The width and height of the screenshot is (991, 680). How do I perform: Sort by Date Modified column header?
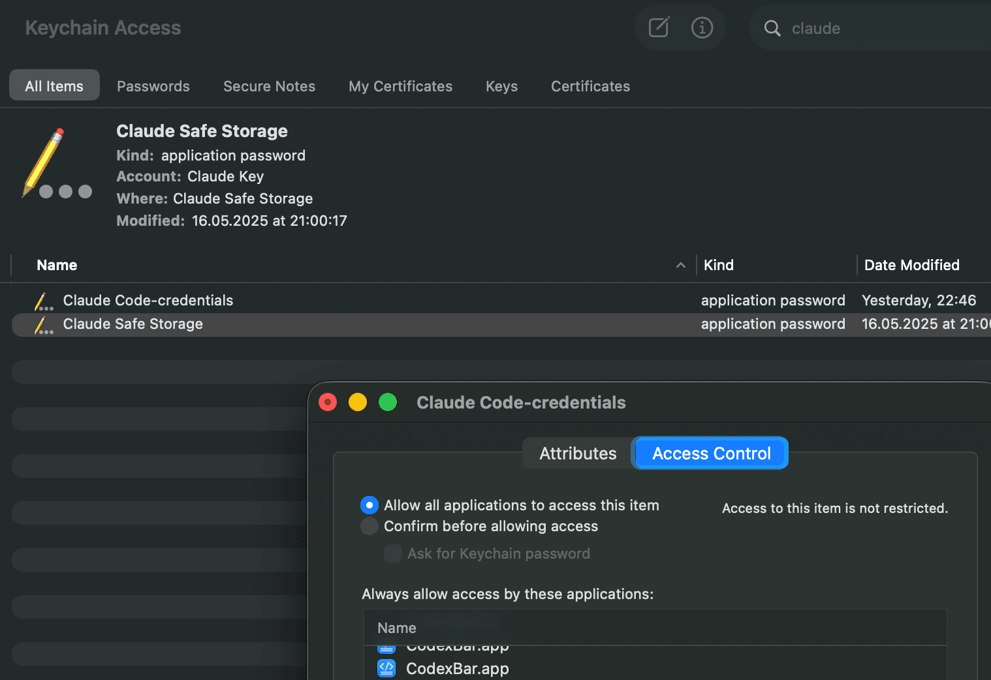(911, 265)
